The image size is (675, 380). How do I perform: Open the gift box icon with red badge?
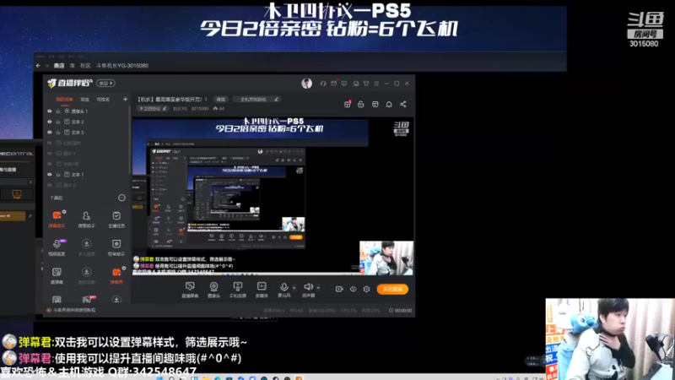[348, 104]
